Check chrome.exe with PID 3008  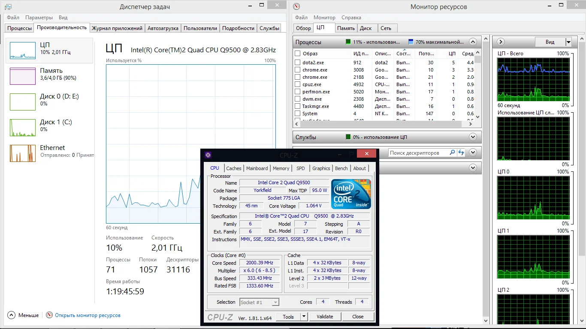(x=297, y=70)
